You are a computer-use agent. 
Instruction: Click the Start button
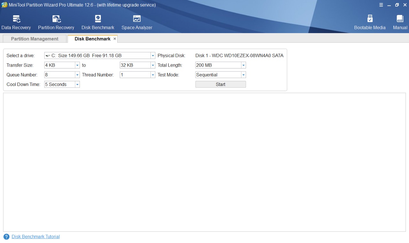220,84
